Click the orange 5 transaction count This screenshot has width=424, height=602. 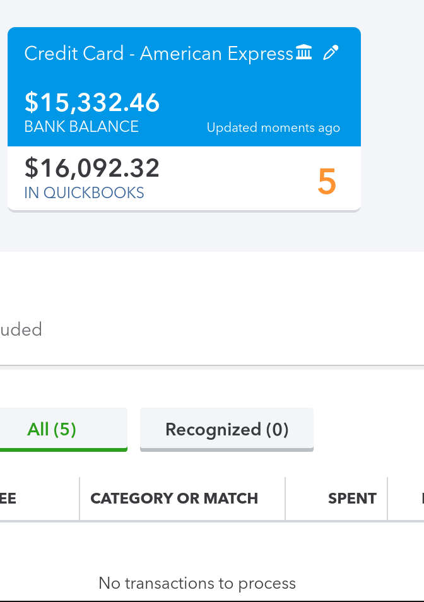pyautogui.click(x=327, y=182)
